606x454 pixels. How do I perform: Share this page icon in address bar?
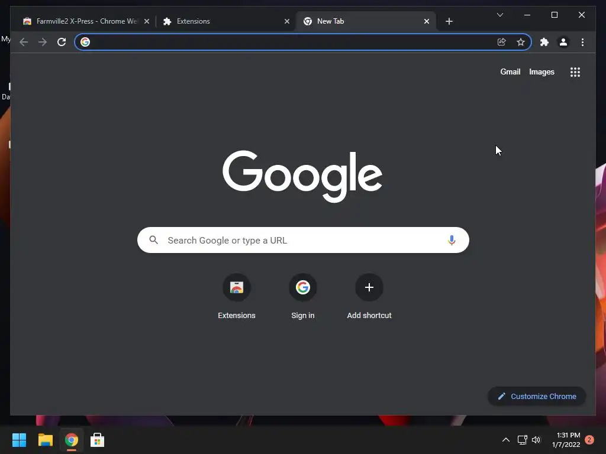click(x=502, y=42)
